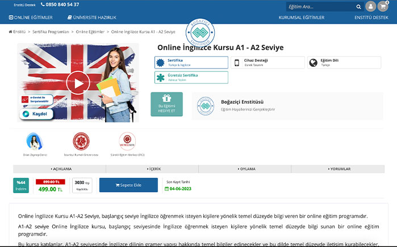Viewport: 397px width, 247px height.
Task: Add course with Sepete Ekle button
Action: pyautogui.click(x=128, y=185)
